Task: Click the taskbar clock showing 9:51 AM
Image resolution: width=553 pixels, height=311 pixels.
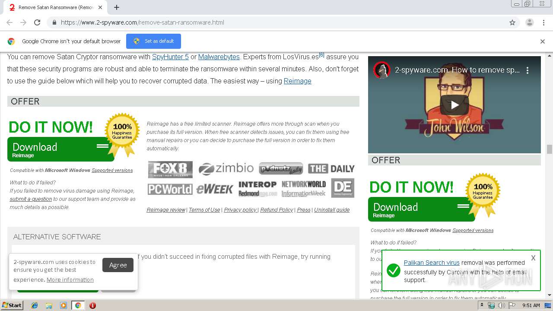Action: 531,305
